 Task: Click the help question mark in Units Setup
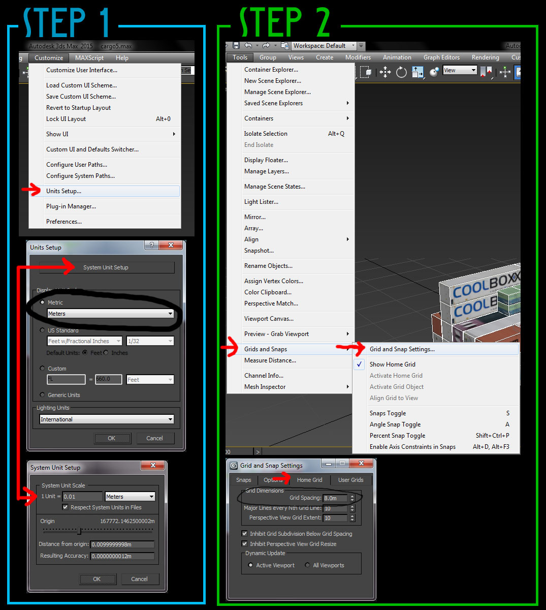click(151, 245)
